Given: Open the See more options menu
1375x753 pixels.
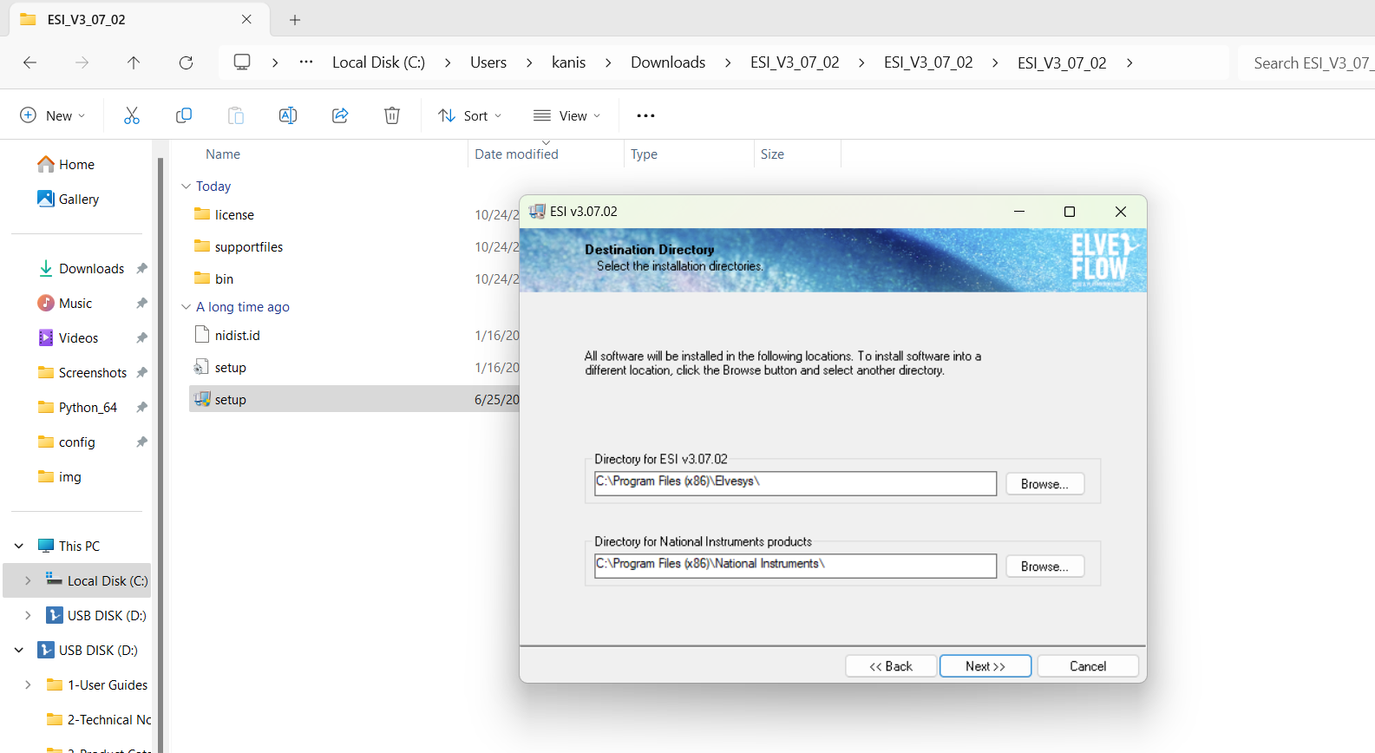Looking at the screenshot, I should coord(645,115).
